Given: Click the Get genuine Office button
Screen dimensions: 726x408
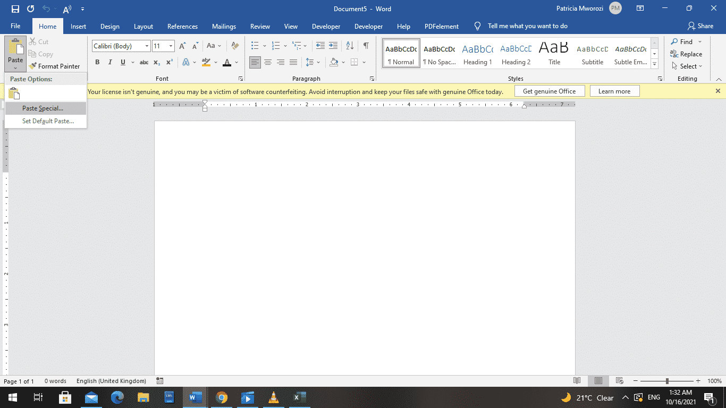Looking at the screenshot, I should 550,91.
